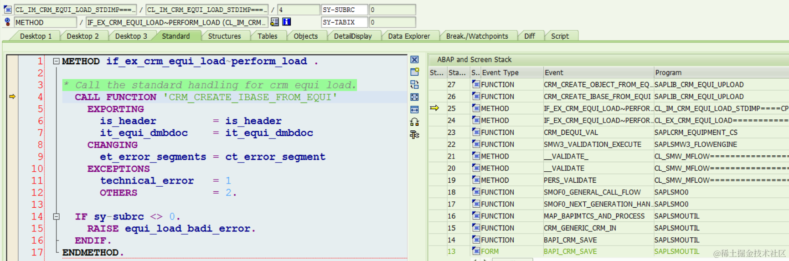Switch to the Desktop 1 tab

(36, 36)
